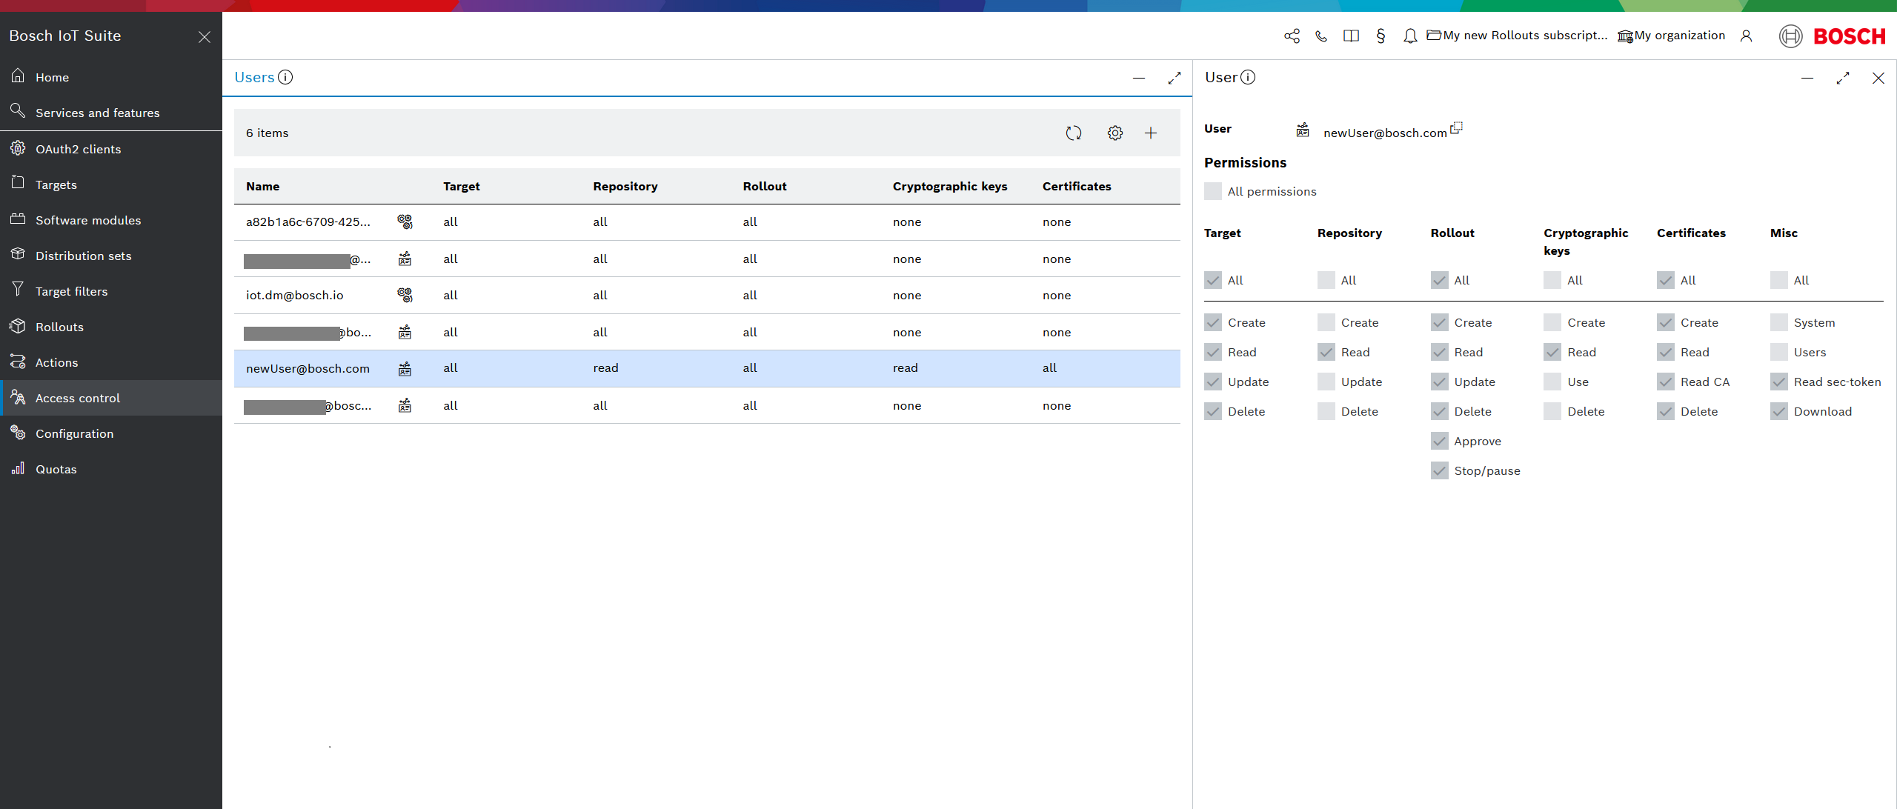
Task: Uncheck Rollout Approve permission
Action: click(1439, 442)
